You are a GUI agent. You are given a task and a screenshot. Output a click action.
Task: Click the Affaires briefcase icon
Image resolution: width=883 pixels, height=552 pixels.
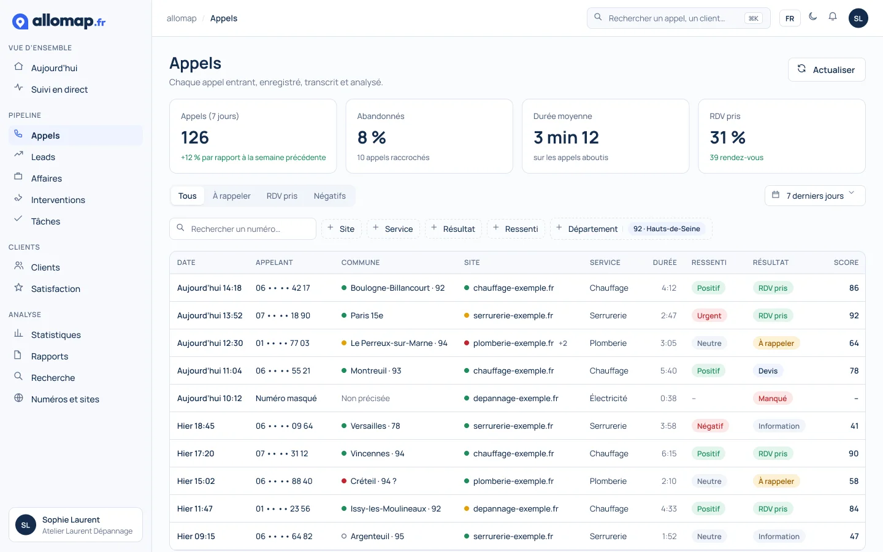click(x=18, y=177)
